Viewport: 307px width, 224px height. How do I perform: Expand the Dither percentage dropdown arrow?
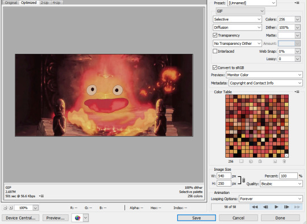[x=297, y=28]
